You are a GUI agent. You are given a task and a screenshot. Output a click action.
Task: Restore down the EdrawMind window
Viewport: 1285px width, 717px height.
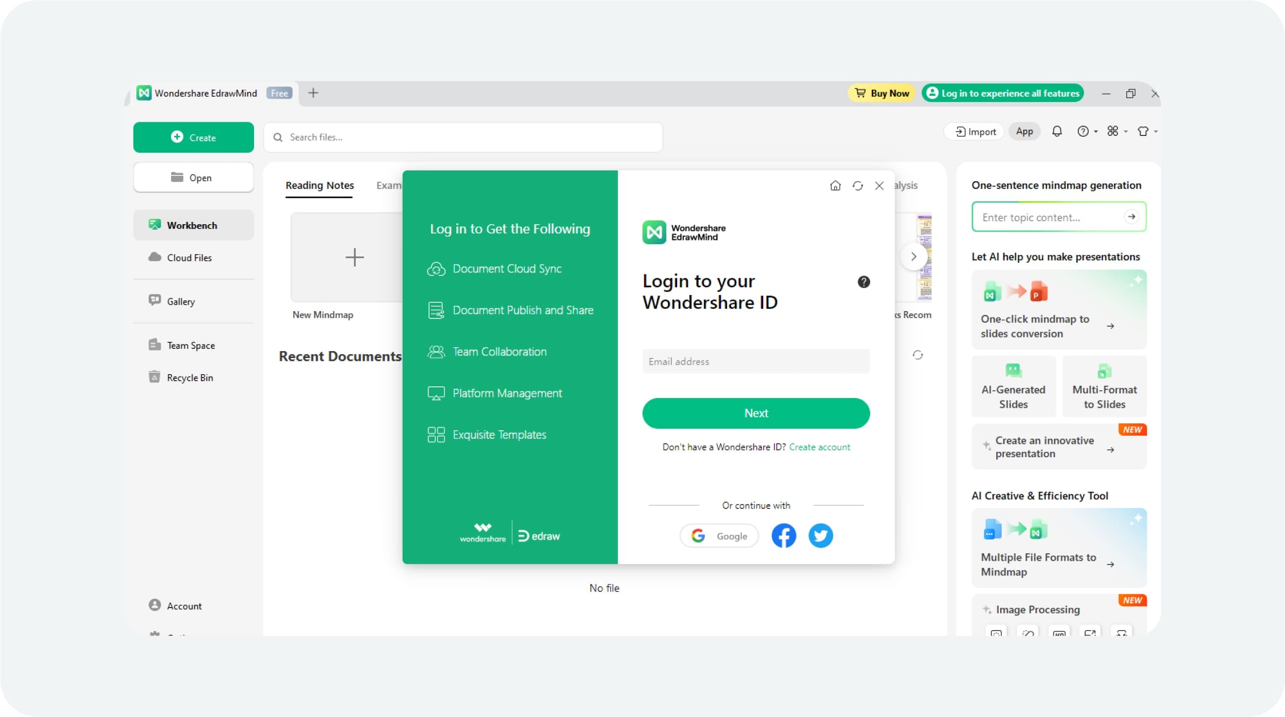tap(1131, 94)
